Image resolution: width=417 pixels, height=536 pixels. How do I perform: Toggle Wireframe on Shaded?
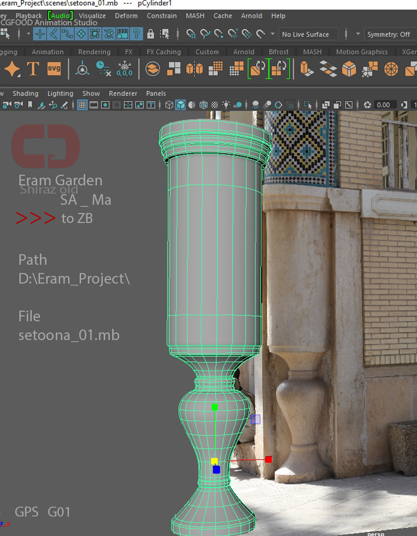[x=203, y=105]
